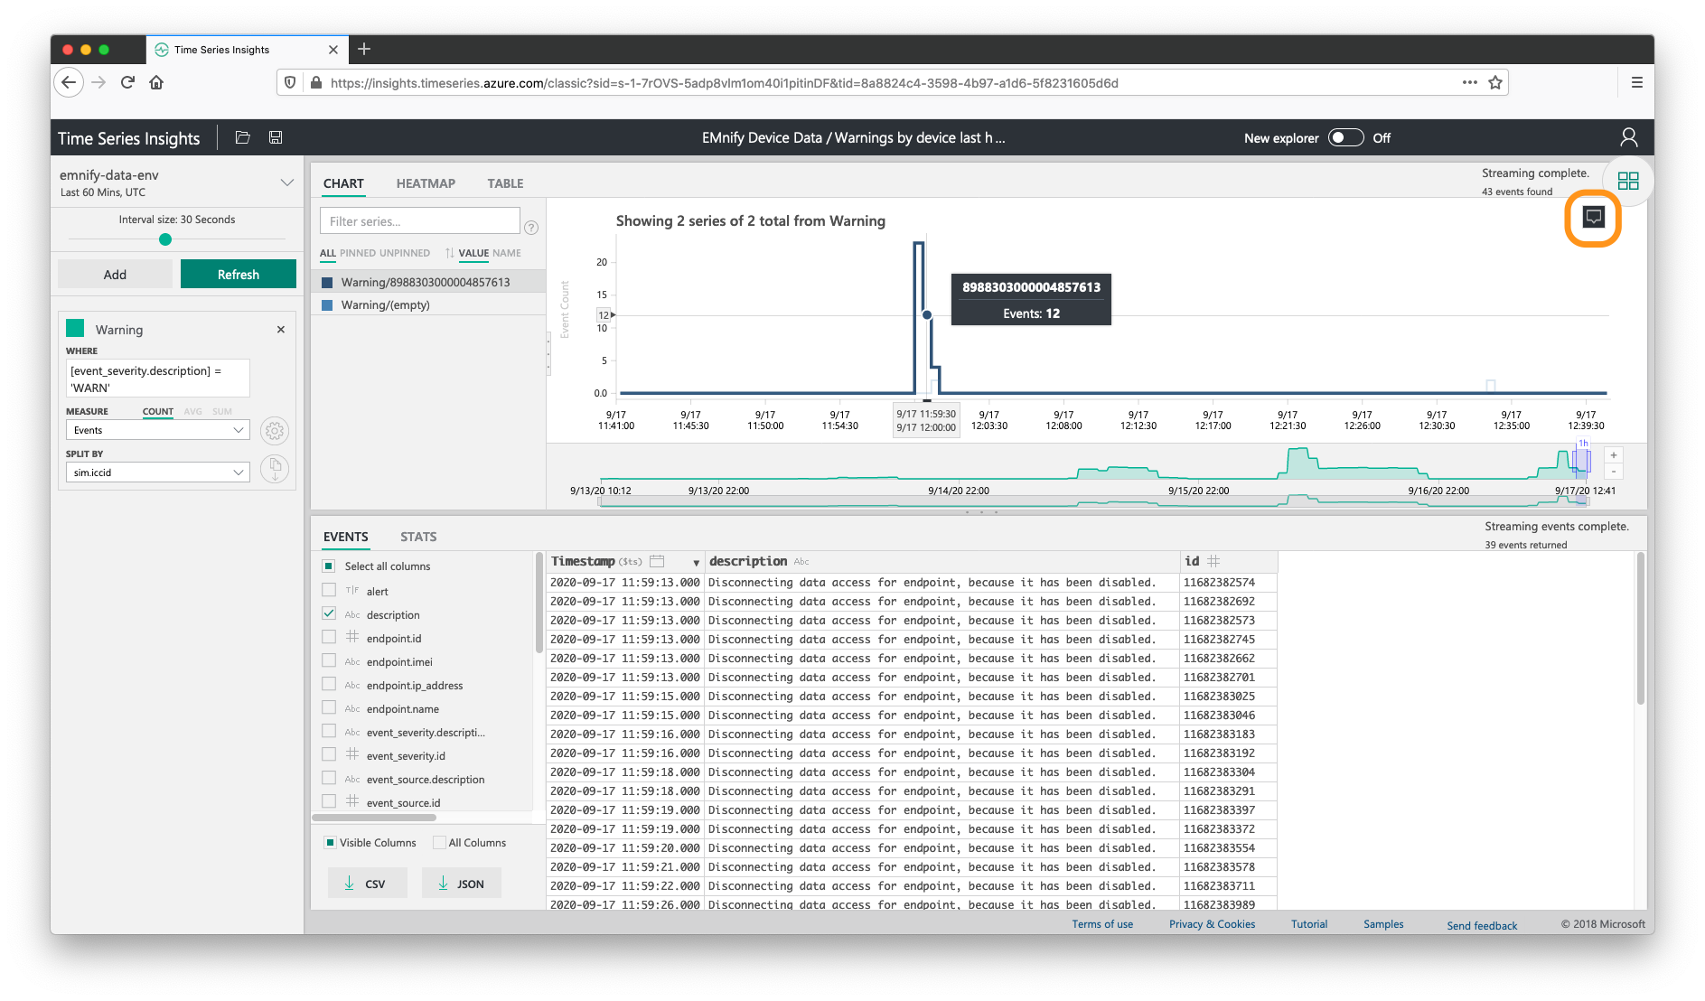Remove the Warning query term
The height and width of the screenshot is (1001, 1705).
[x=281, y=330]
